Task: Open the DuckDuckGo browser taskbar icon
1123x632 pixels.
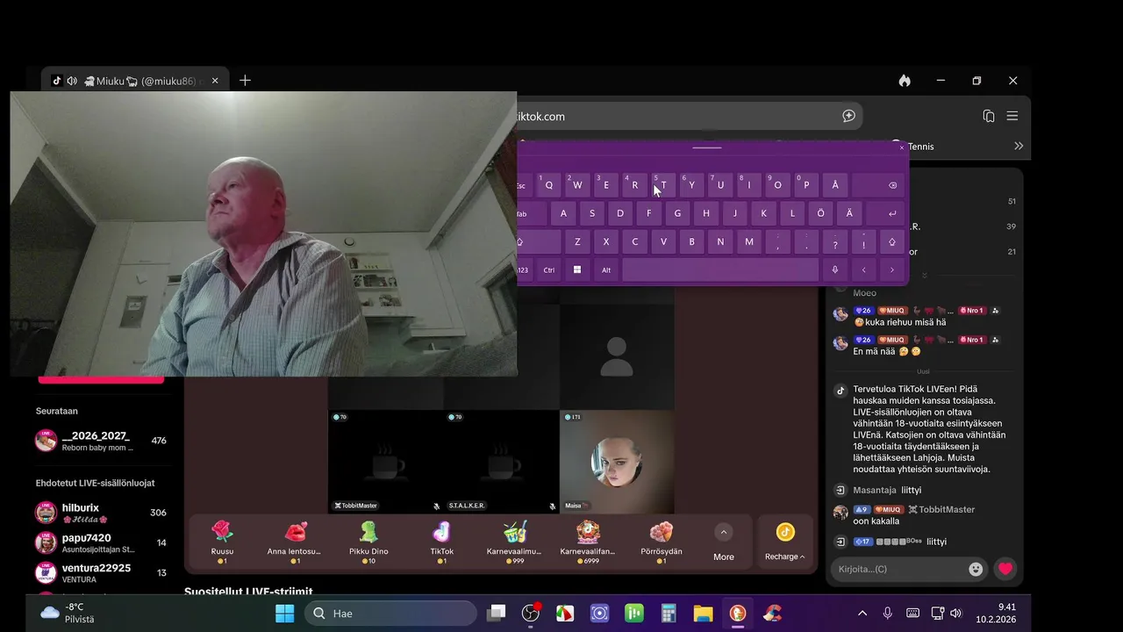Action: pyautogui.click(x=738, y=614)
